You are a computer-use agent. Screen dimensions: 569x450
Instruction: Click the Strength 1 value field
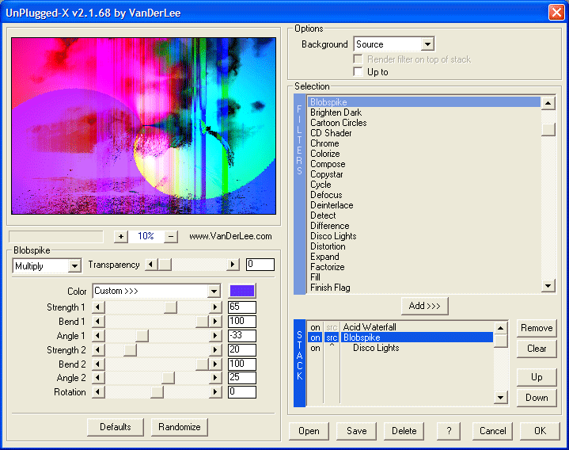241,307
